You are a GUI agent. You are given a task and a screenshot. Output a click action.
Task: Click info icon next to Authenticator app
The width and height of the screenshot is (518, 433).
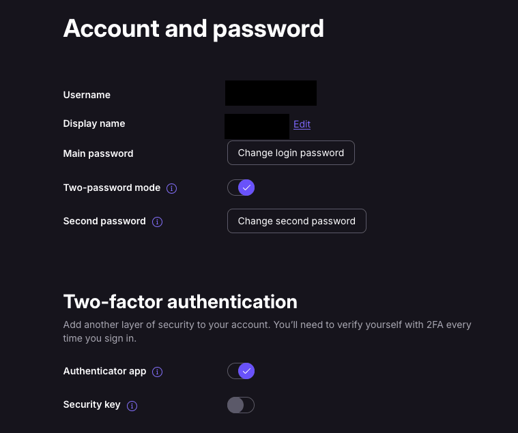(x=158, y=372)
